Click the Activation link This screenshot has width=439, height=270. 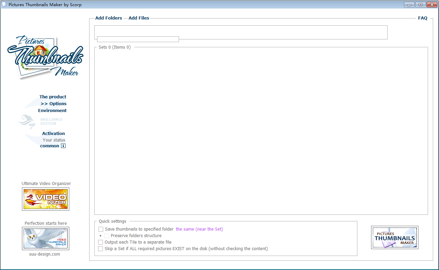click(x=54, y=134)
